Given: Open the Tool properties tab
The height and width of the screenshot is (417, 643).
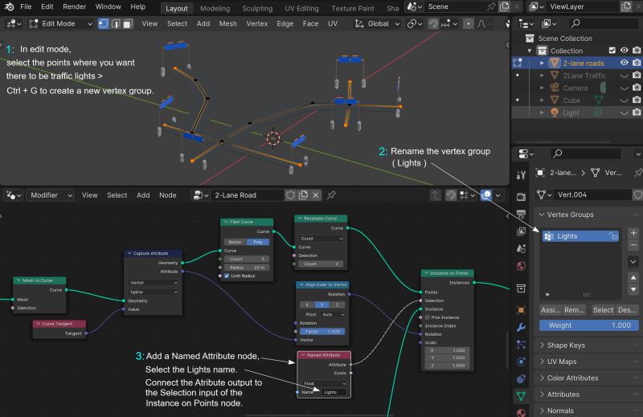Looking at the screenshot, I should coord(521,175).
